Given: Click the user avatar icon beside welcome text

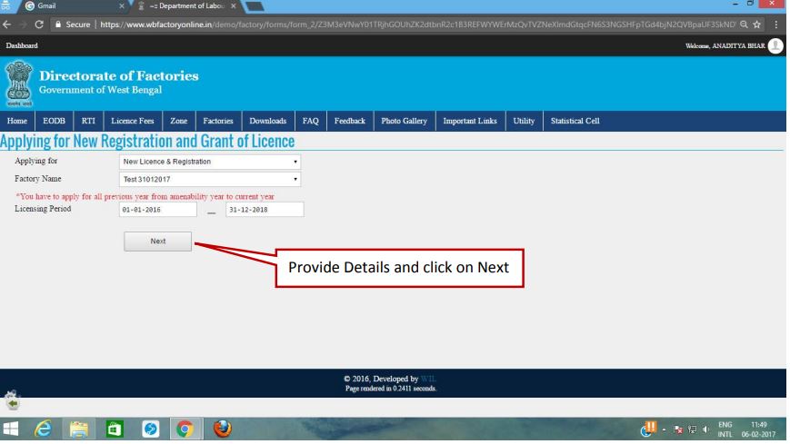Looking at the screenshot, I should [775, 45].
